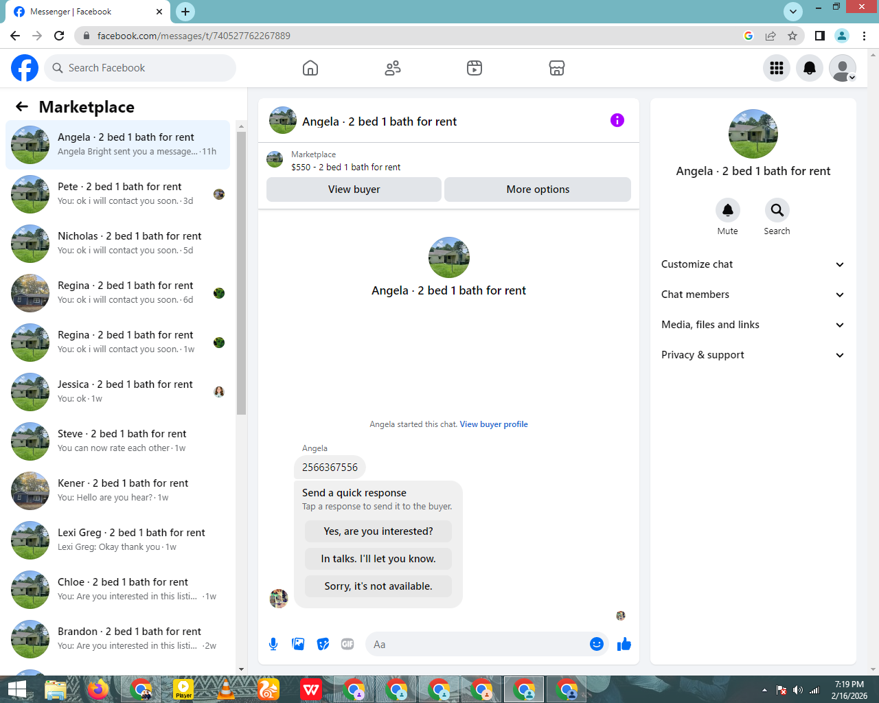Open Regina conversation from 1w ago
879x703 pixels.
point(117,342)
